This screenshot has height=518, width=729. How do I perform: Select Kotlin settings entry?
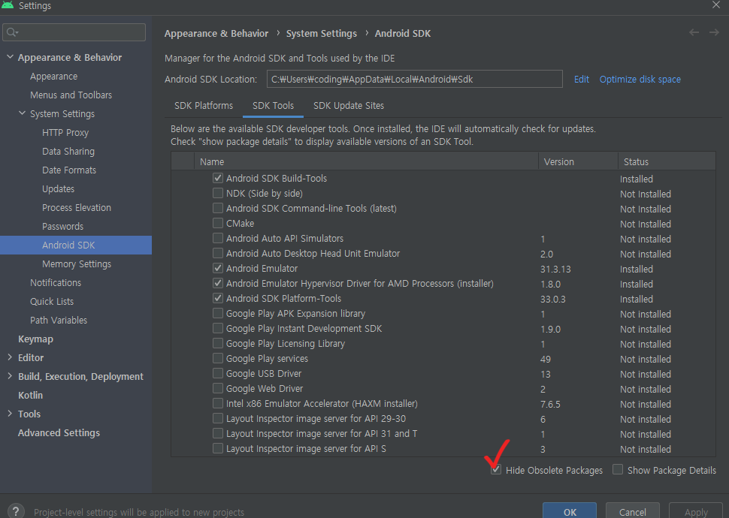[30, 395]
